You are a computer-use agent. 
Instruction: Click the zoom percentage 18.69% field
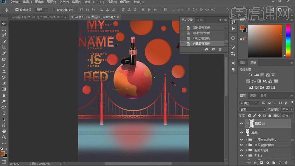(14, 164)
